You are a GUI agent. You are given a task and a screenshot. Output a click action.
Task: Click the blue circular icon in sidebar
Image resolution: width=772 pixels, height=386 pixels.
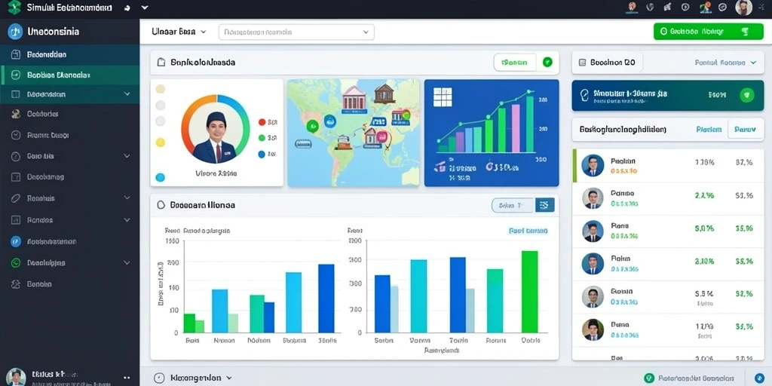click(16, 241)
